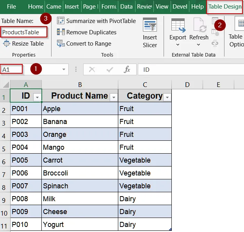Click the Insert Function fx icon
Image resolution: width=244 pixels, height=232 pixels.
click(127, 69)
